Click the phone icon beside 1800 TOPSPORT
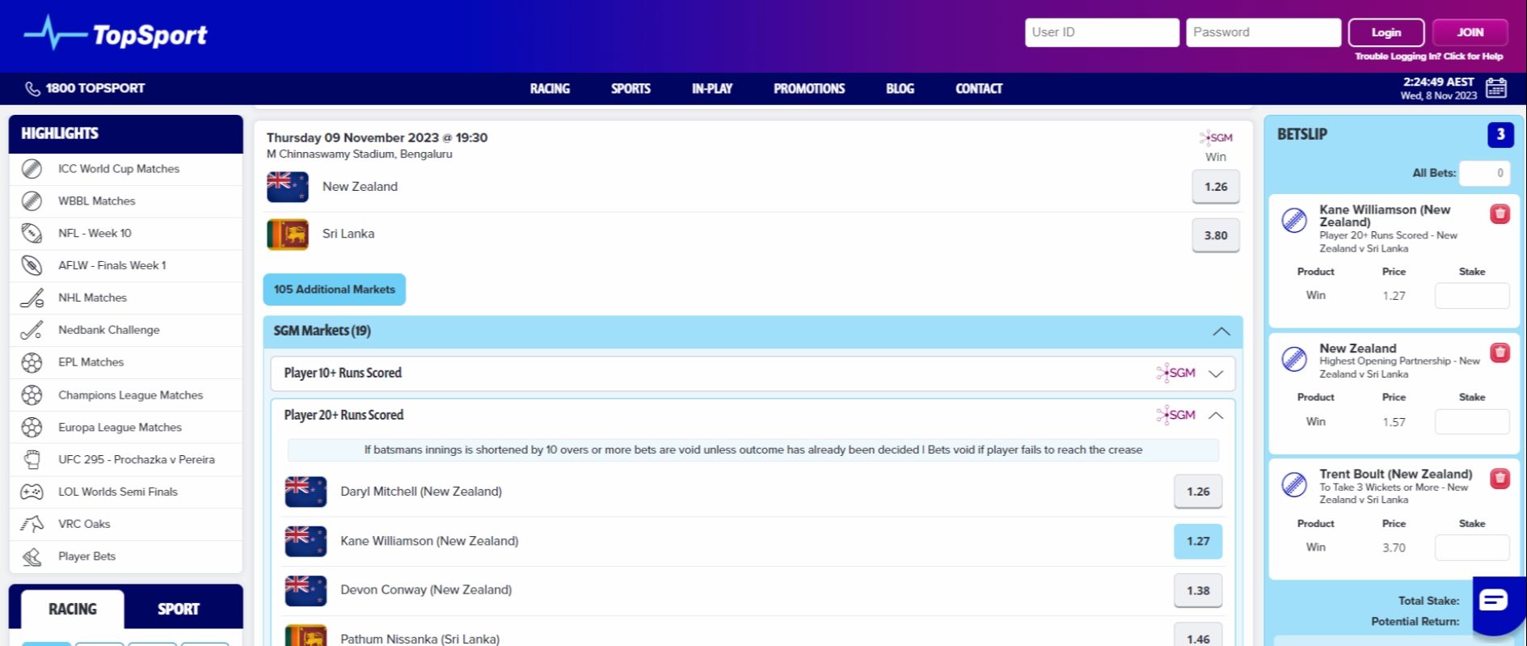The width and height of the screenshot is (1527, 646). [32, 89]
